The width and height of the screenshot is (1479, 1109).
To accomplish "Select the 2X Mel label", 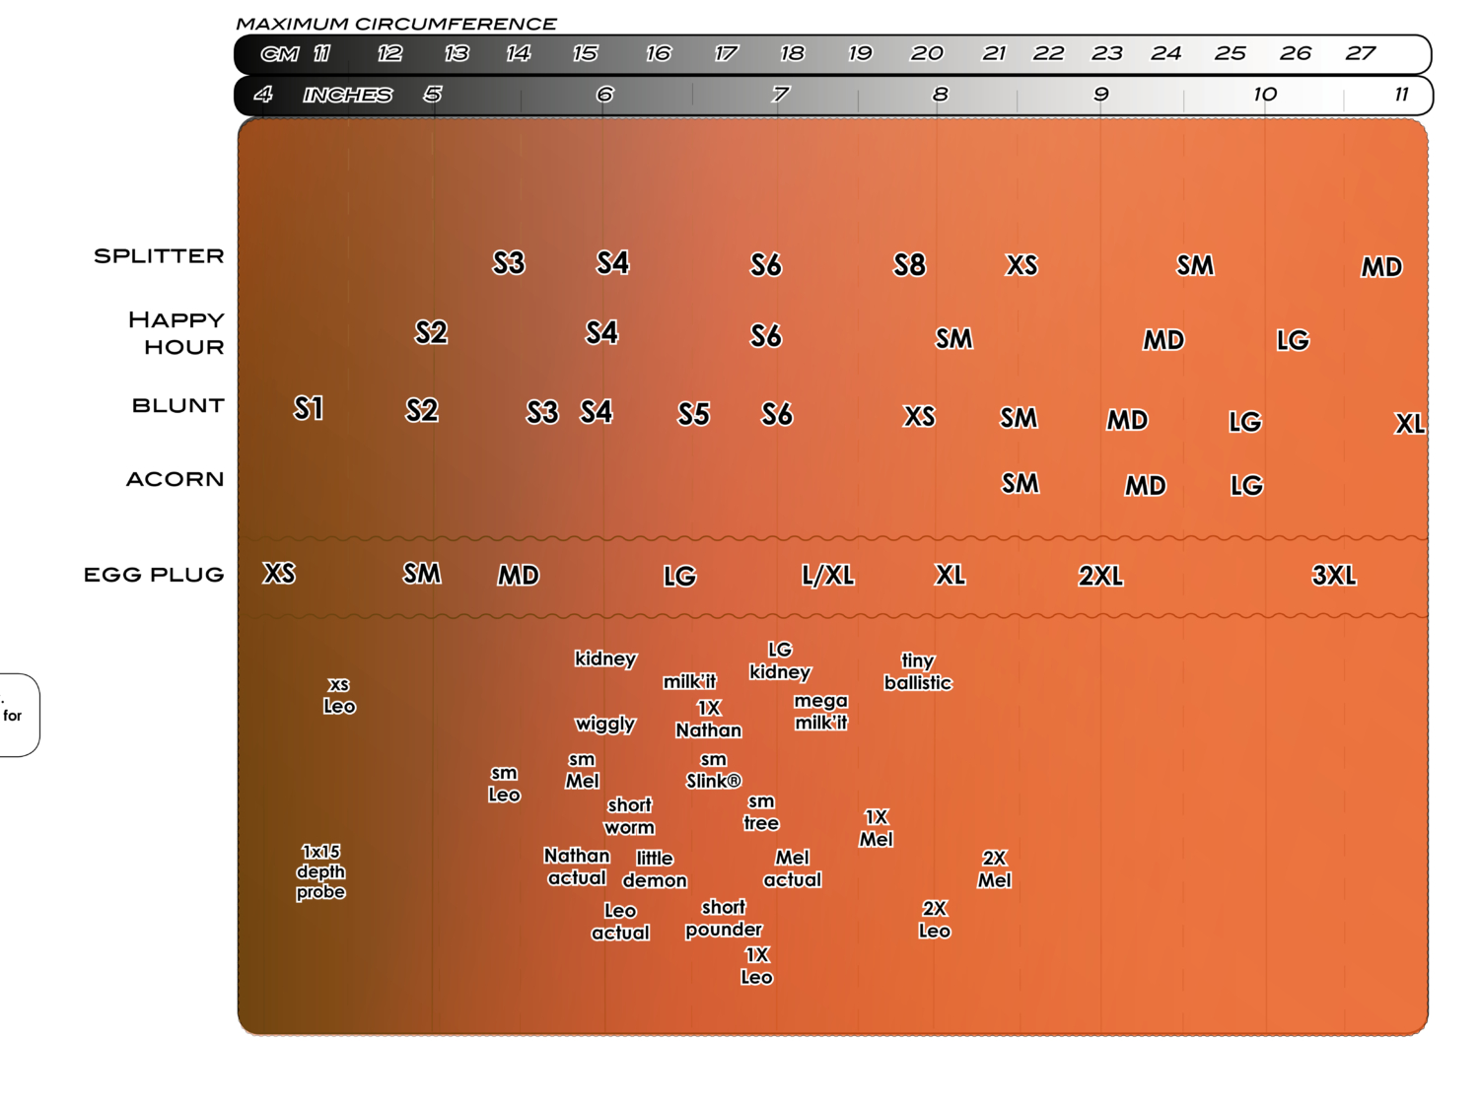I will point(994,869).
